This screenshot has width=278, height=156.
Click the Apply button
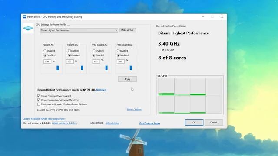(x=127, y=79)
